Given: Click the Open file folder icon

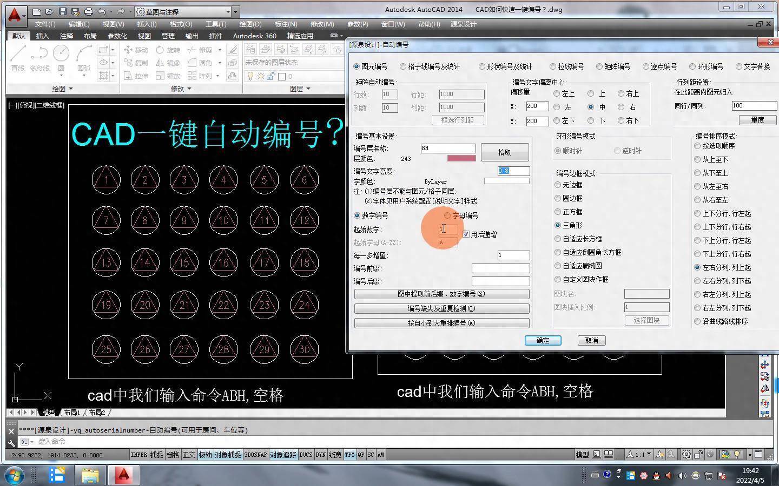Looking at the screenshot, I should coord(49,11).
